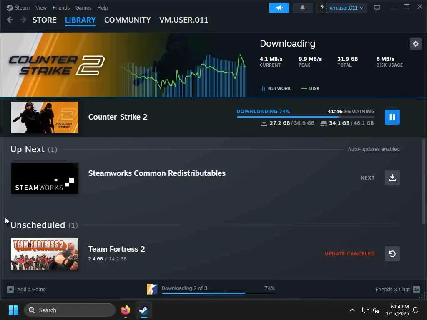This screenshot has height=320, width=427.
Task: Click Add a Game label
Action: pyautogui.click(x=31, y=289)
